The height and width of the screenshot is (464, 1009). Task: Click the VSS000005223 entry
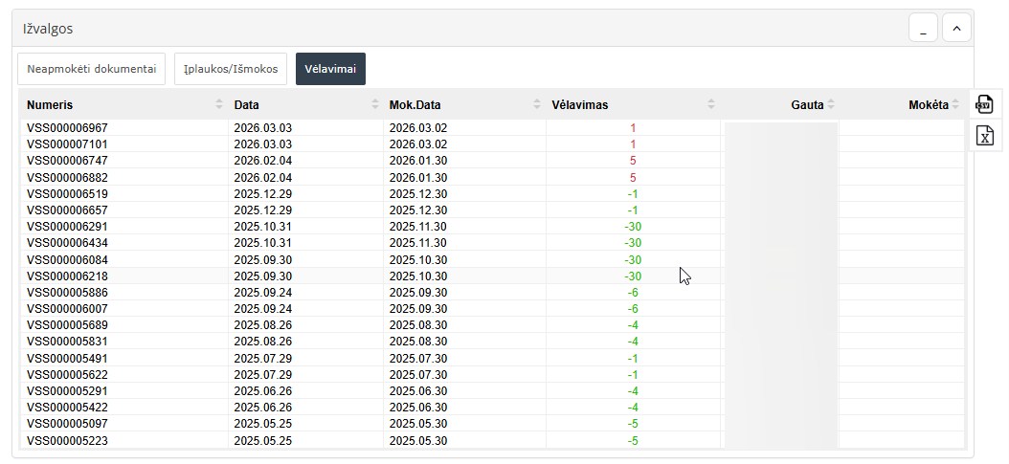pyautogui.click(x=67, y=440)
